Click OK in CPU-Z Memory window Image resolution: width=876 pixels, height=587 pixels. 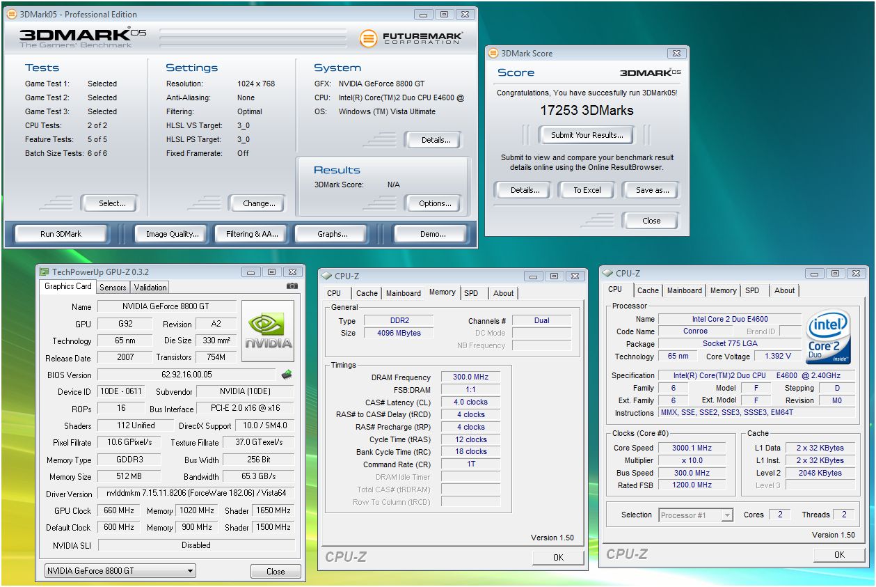pos(558,558)
